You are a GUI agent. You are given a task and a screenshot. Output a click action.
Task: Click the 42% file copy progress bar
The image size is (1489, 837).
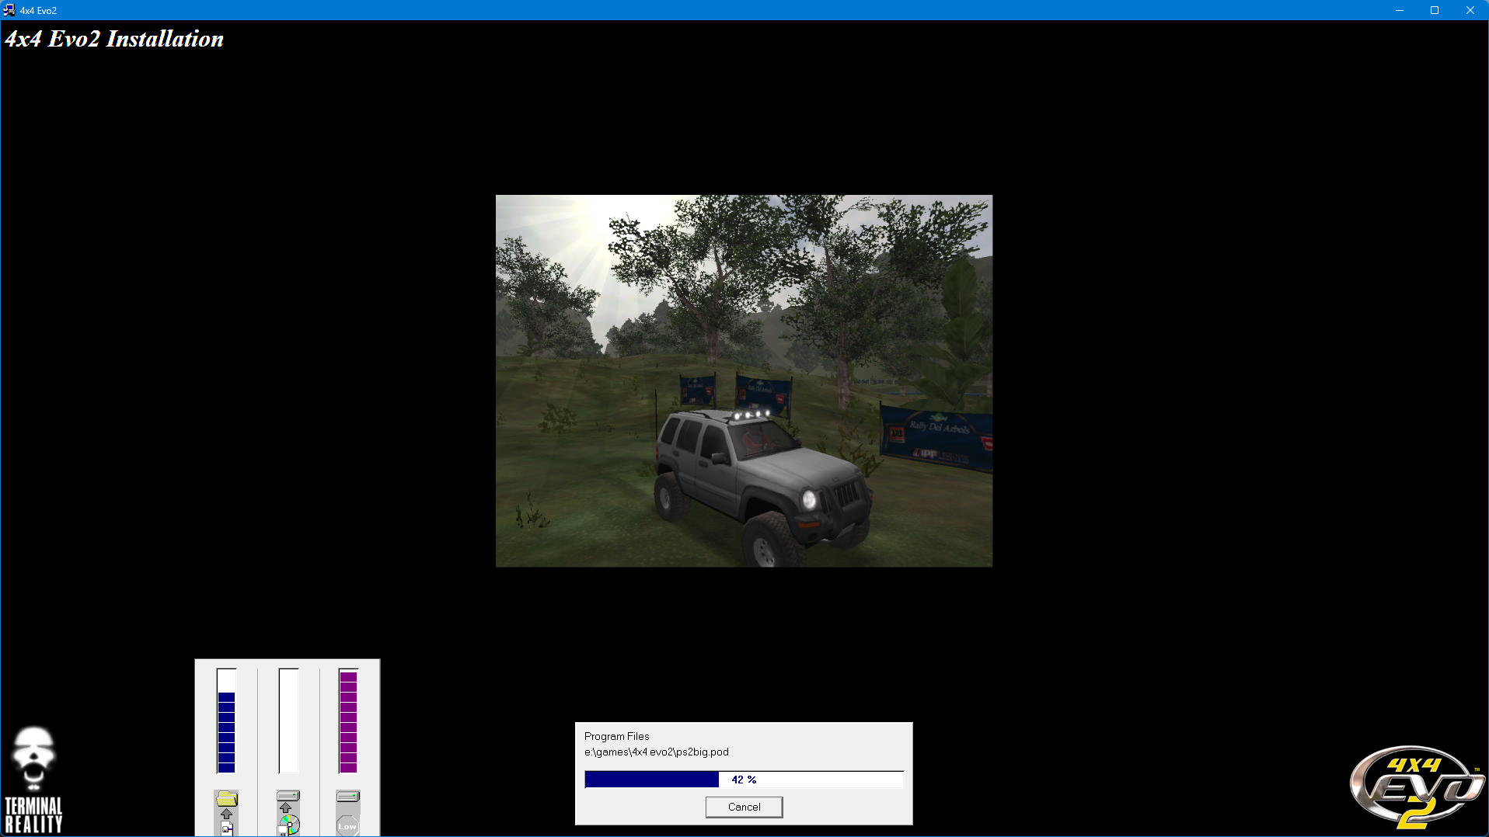pos(744,780)
